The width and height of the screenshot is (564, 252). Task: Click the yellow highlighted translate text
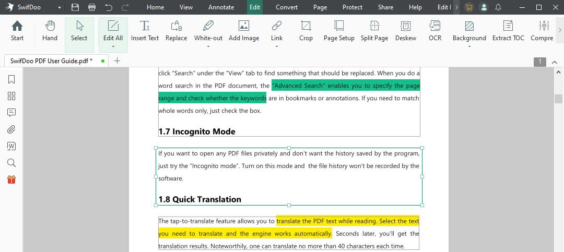pyautogui.click(x=289, y=227)
